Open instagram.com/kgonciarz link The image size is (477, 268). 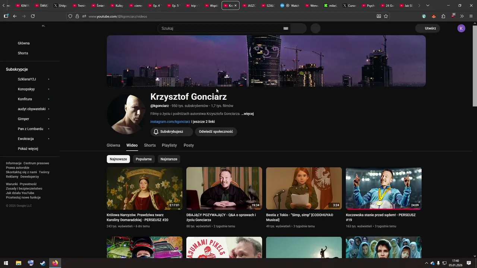coord(170,122)
